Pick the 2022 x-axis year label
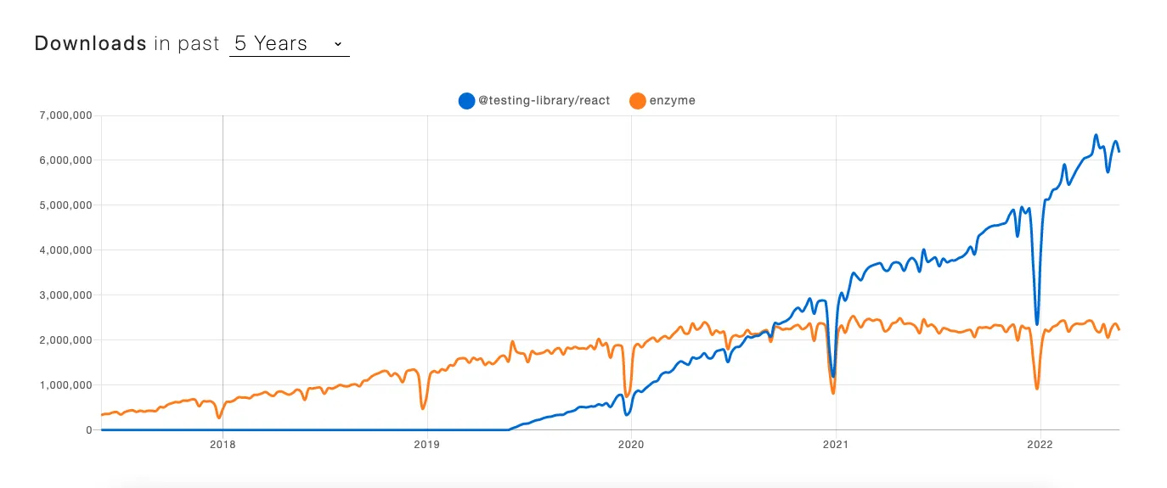The width and height of the screenshot is (1167, 488). click(1040, 443)
